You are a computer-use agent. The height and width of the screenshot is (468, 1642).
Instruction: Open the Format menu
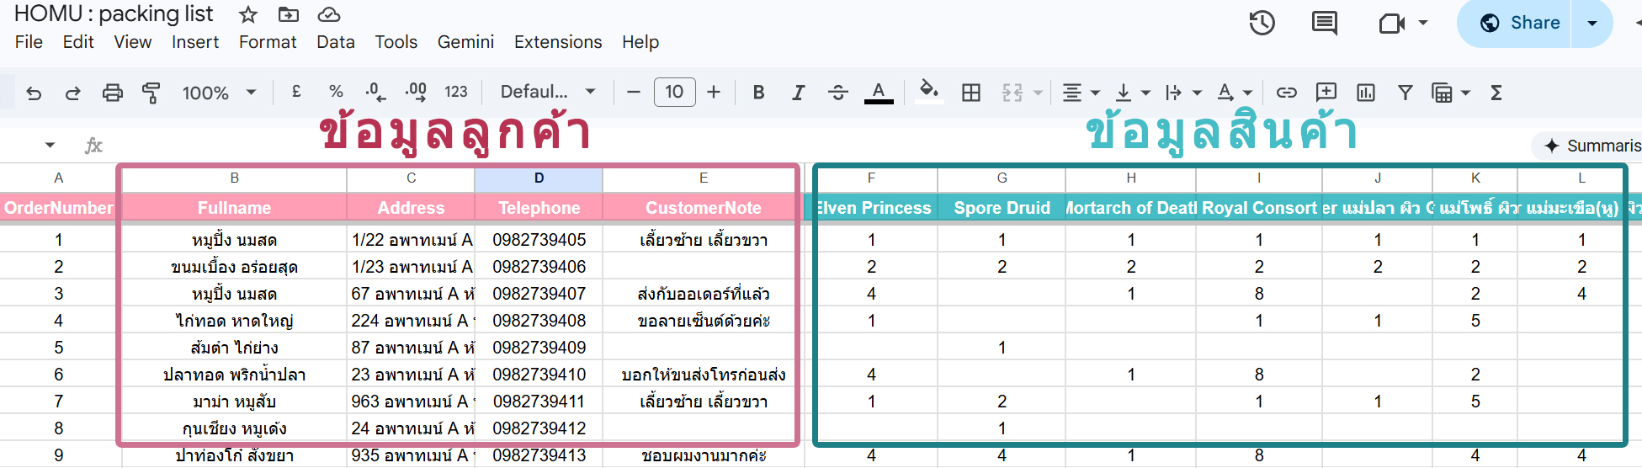pyautogui.click(x=267, y=42)
